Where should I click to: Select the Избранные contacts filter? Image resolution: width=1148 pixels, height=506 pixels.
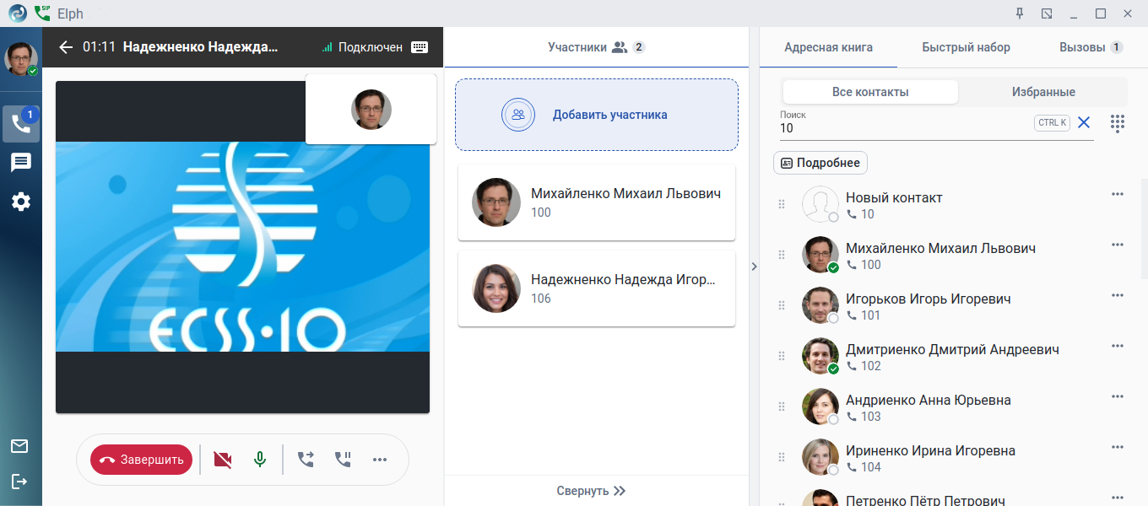pyautogui.click(x=1043, y=92)
